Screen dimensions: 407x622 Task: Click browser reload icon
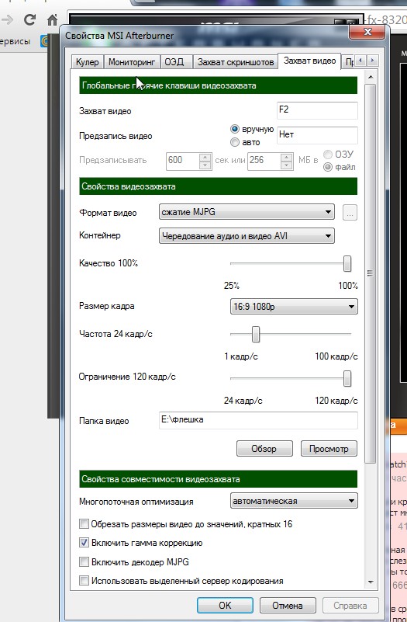[x=29, y=19]
